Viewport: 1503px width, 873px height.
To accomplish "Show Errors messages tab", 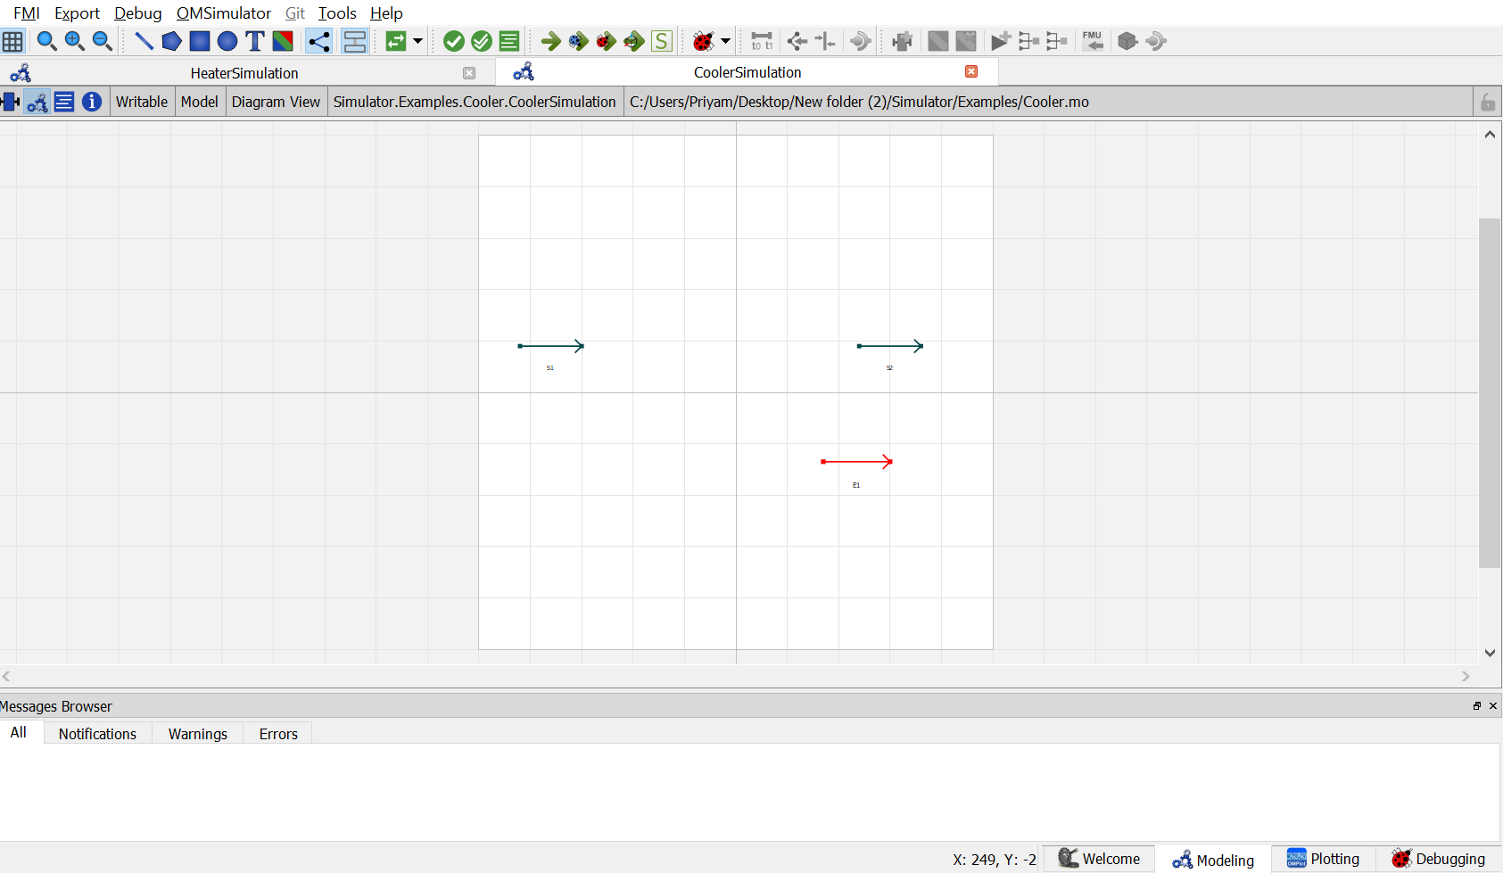I will [x=278, y=734].
